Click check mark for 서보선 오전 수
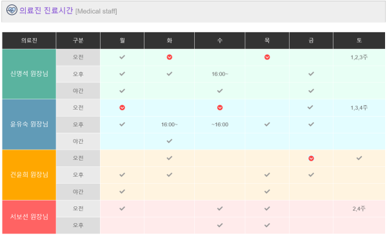The image size is (387, 236). (220, 209)
